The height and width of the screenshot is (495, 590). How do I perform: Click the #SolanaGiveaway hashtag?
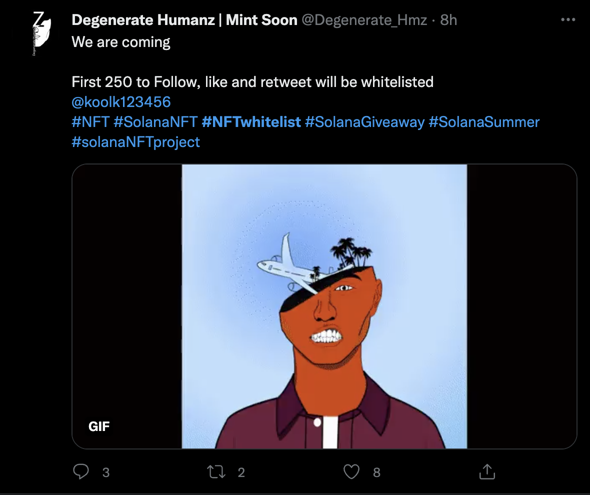364,122
